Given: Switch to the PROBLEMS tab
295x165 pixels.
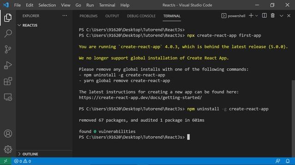Looking at the screenshot, I should coord(88,16).
